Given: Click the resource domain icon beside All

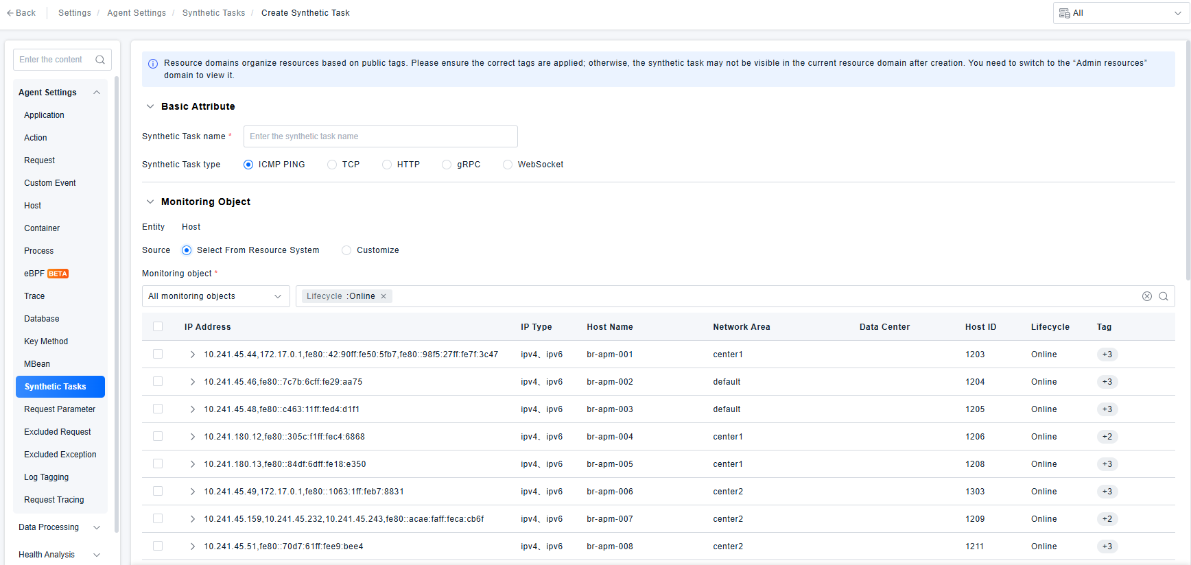Looking at the screenshot, I should coord(1064,13).
